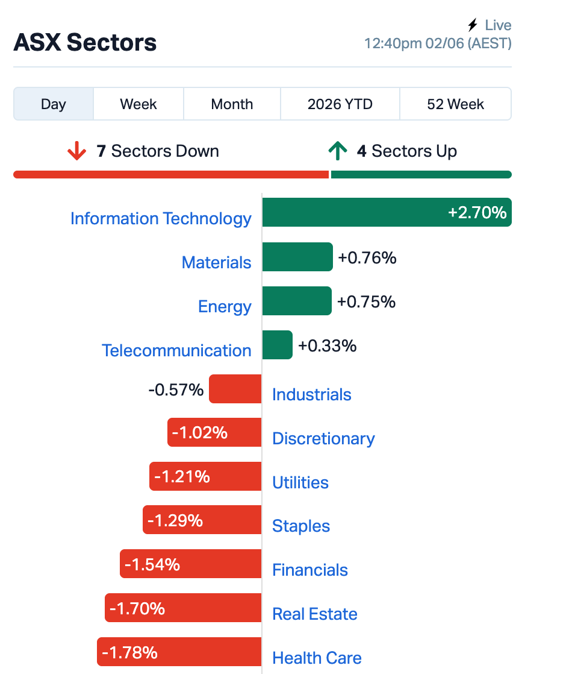This screenshot has width=572, height=674.
Task: Click the Health Care sector link
Action: tap(317, 658)
